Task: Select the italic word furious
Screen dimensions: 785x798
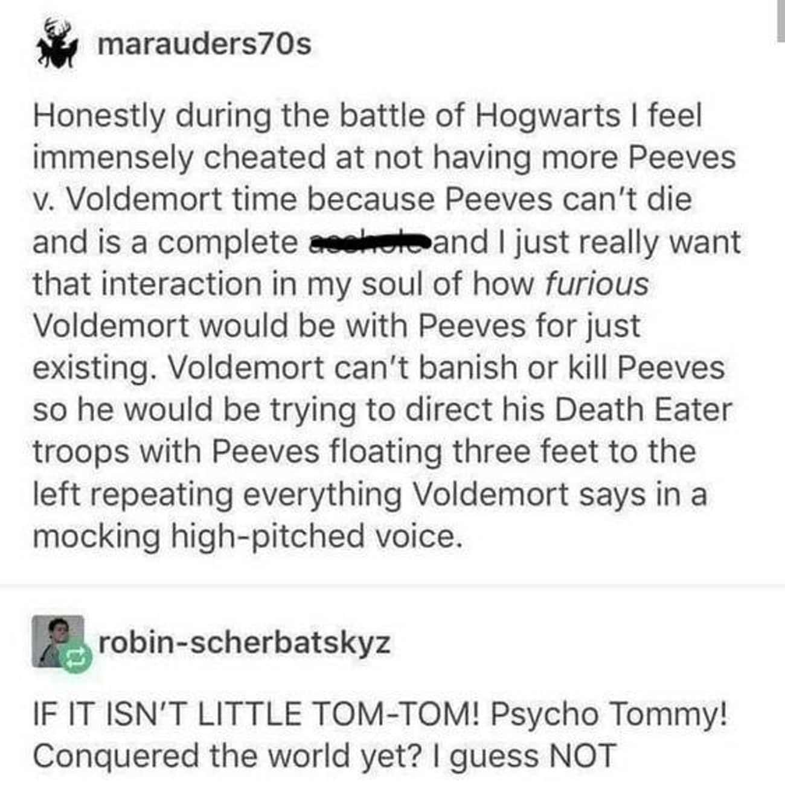Action: pos(597,283)
